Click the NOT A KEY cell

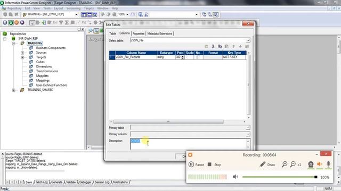point(234,57)
